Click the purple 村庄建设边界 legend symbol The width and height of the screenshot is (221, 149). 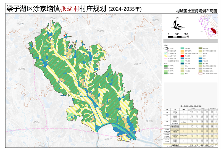(166, 51)
